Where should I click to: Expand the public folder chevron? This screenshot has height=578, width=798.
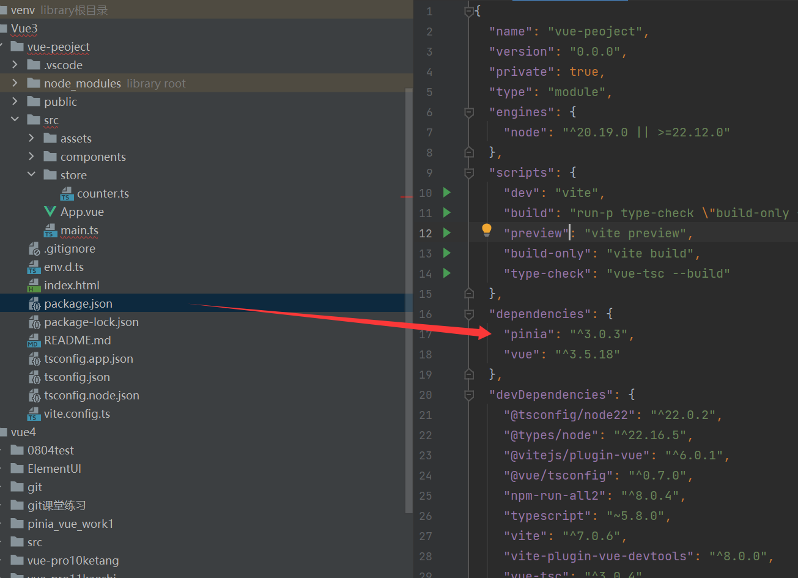point(15,102)
